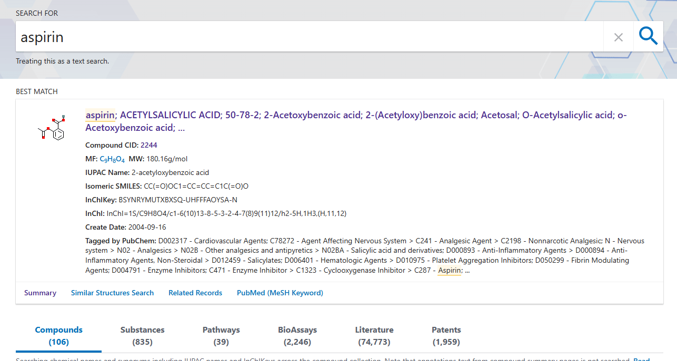
Task: Click the Create Date 2004-09-16 value
Action: click(x=147, y=227)
